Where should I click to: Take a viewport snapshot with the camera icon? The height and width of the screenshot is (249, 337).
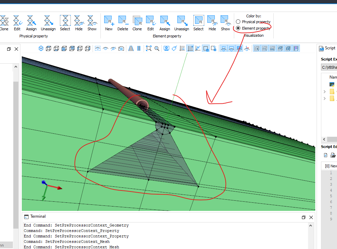(121, 49)
